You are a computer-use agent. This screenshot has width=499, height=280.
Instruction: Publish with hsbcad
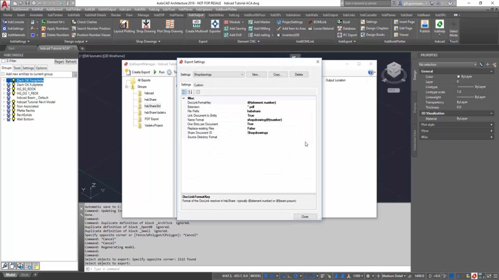point(424,26)
